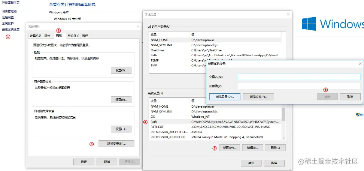Click system variables scrollbar thumb

pyautogui.click(x=283, y=113)
